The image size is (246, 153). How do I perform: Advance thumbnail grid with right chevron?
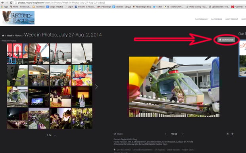pyautogui.click(x=96, y=87)
